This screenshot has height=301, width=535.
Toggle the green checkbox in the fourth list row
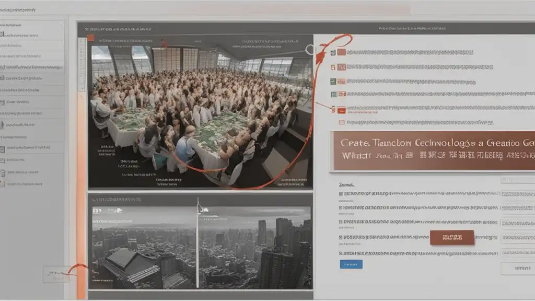(333, 95)
